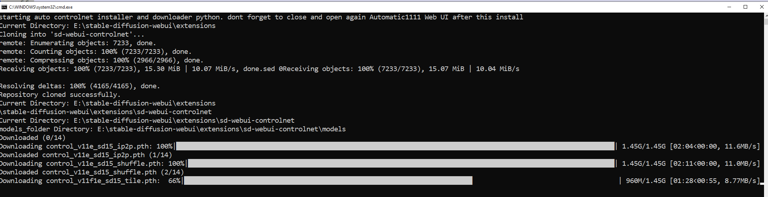Click the 'starting auto controlnet installer' line
The width and height of the screenshot is (768, 197).
click(261, 17)
